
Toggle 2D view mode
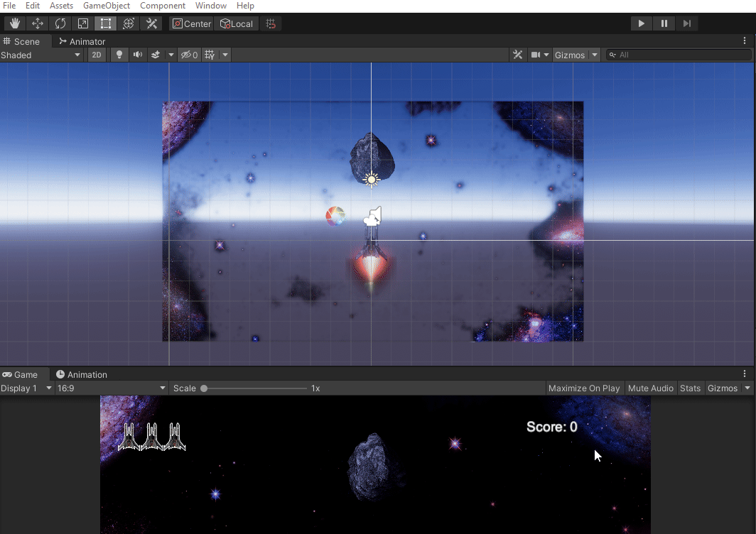coord(96,55)
